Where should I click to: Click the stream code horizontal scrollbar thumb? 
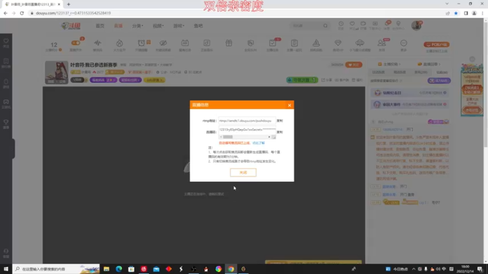pyautogui.click(x=228, y=137)
